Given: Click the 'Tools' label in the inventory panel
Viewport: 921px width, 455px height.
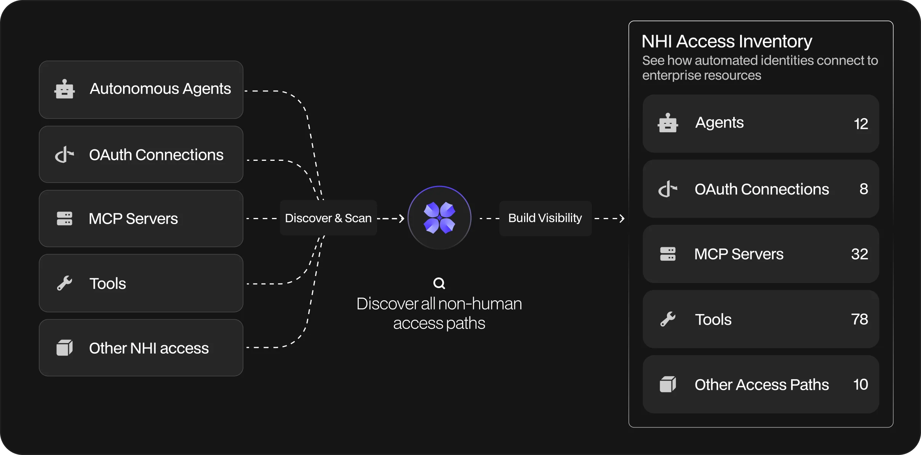Looking at the screenshot, I should tap(713, 319).
